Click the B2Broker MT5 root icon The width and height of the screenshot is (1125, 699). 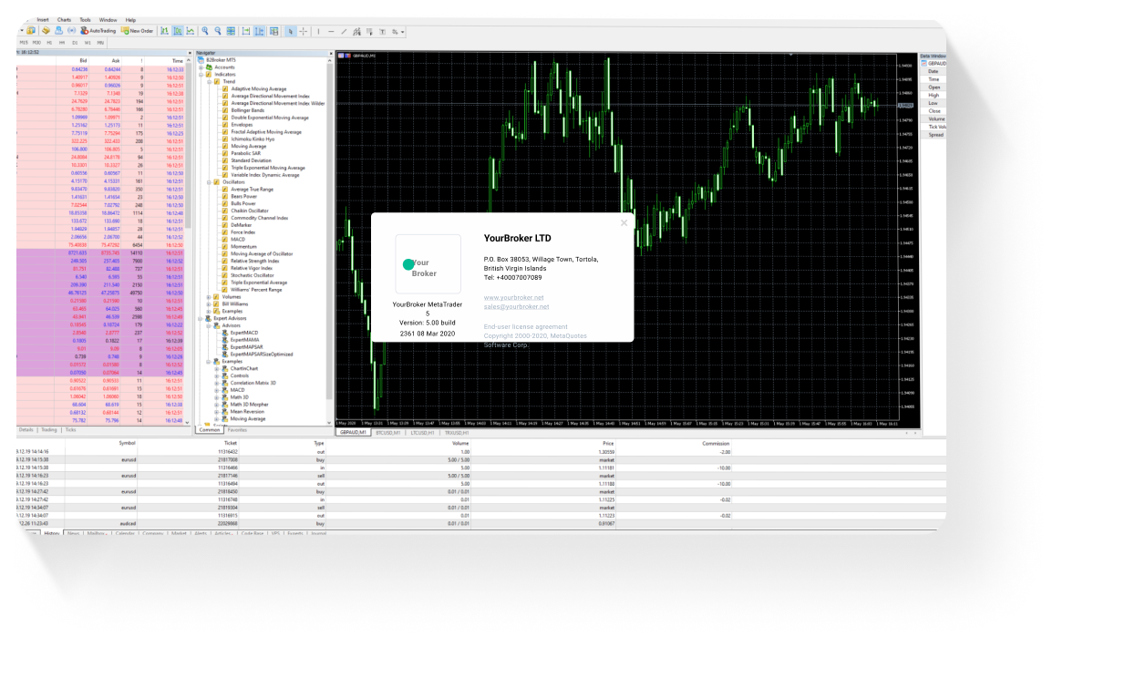(x=201, y=60)
